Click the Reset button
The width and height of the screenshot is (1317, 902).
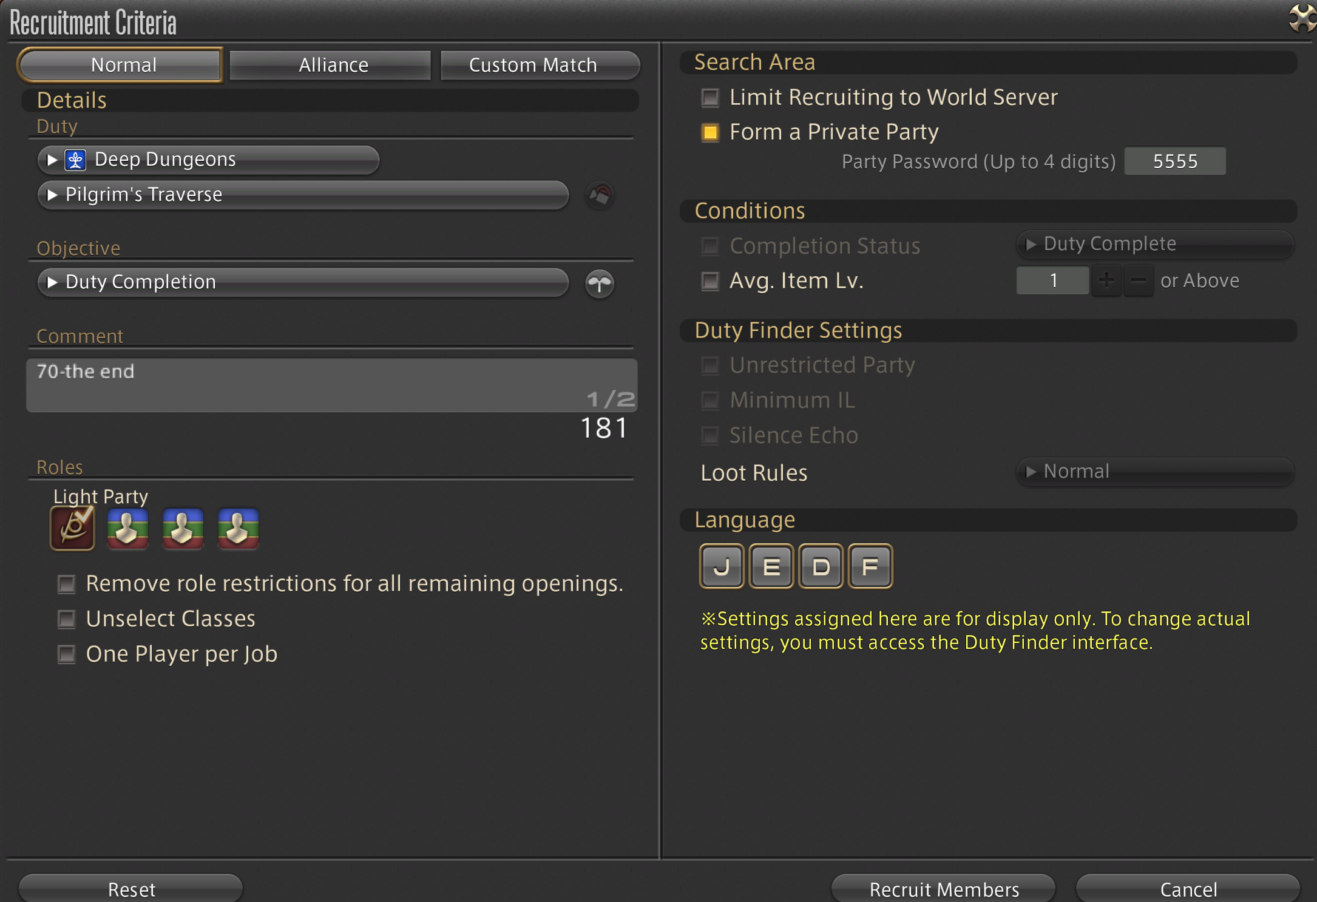[131, 889]
